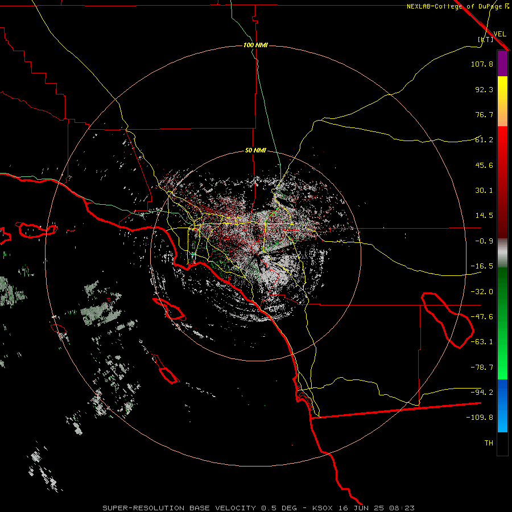Click the 50 NMI range ring label
This screenshot has height=512, width=512.
pos(255,151)
